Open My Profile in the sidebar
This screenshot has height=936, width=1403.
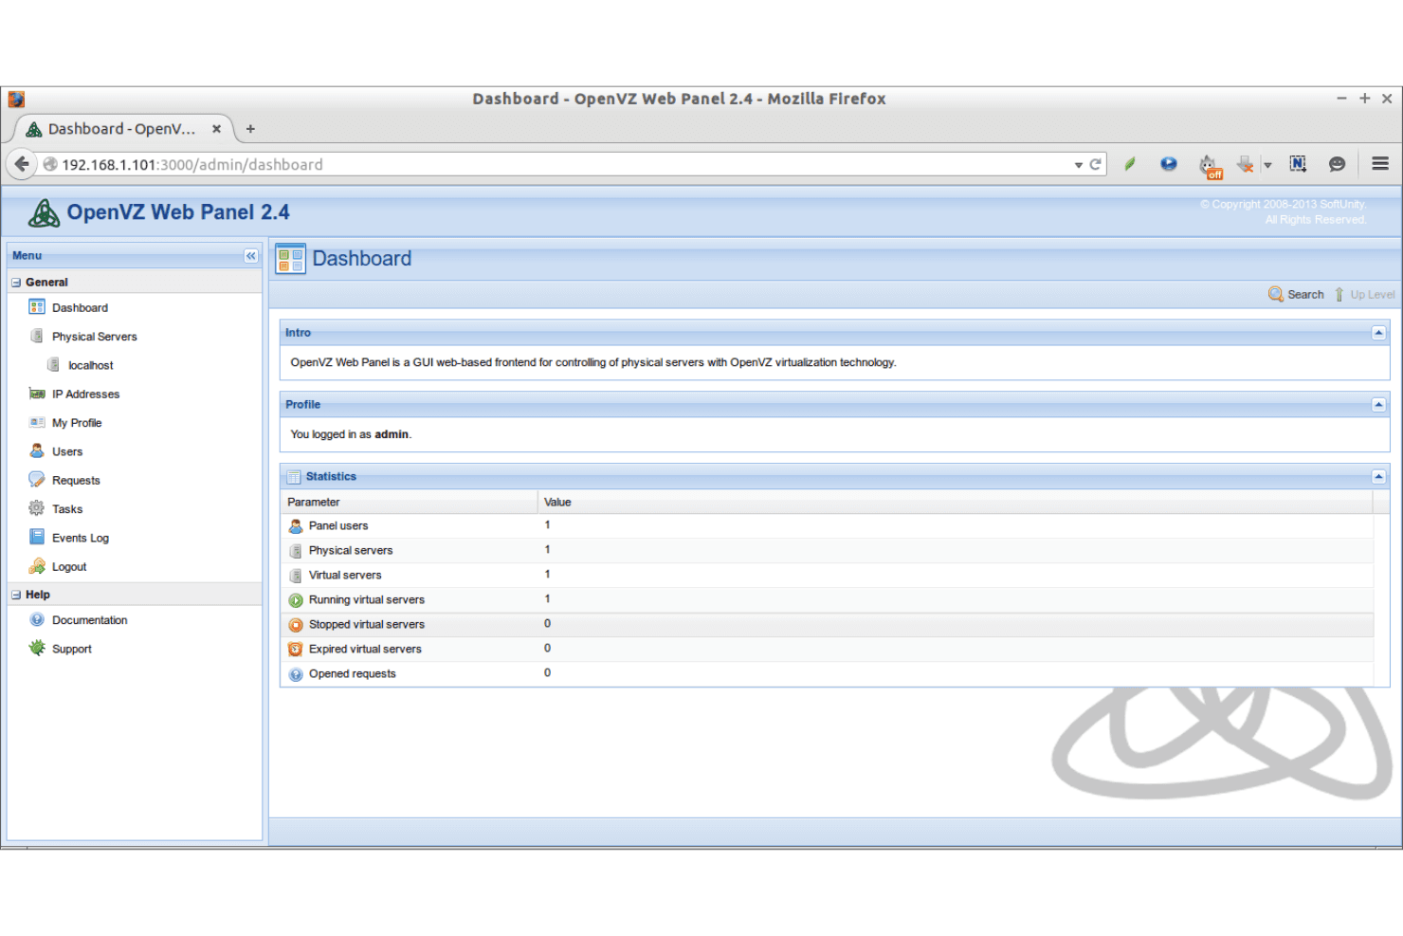click(77, 423)
